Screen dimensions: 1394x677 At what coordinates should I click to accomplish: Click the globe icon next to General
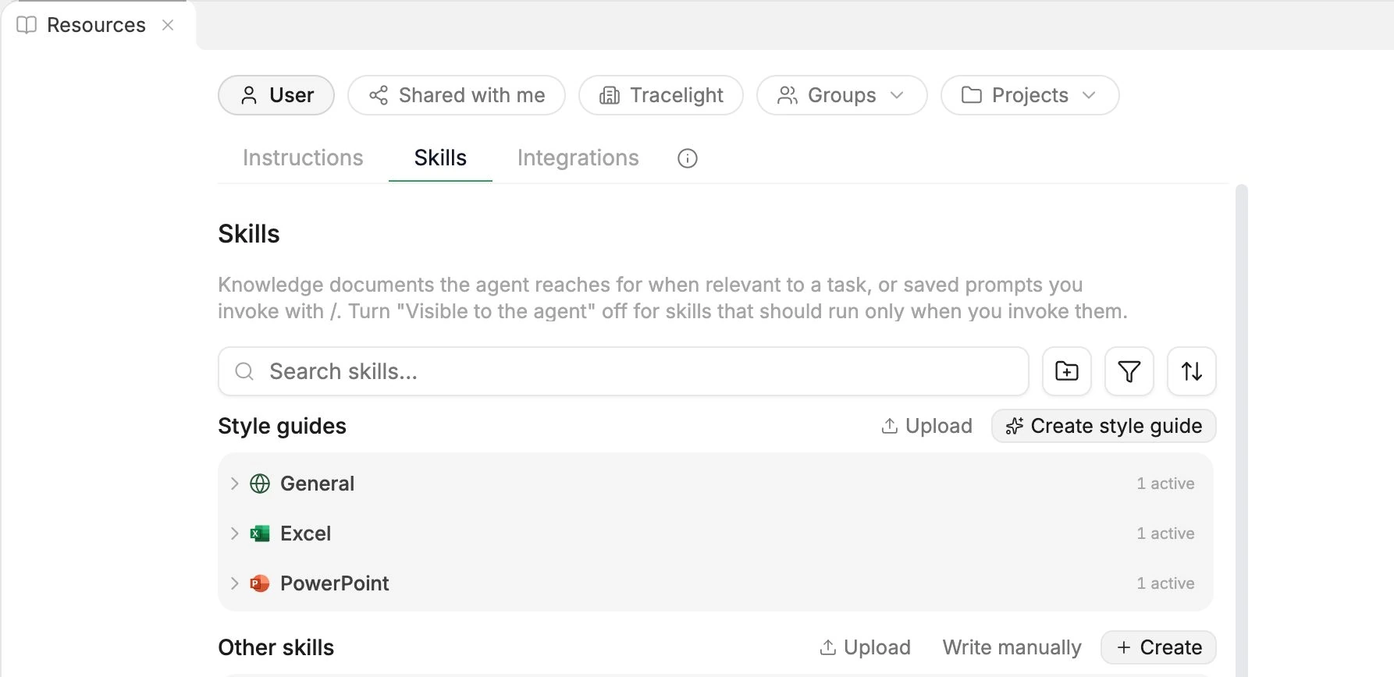click(260, 484)
